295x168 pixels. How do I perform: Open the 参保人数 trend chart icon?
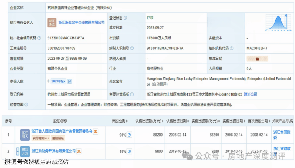(x=70, y=81)
